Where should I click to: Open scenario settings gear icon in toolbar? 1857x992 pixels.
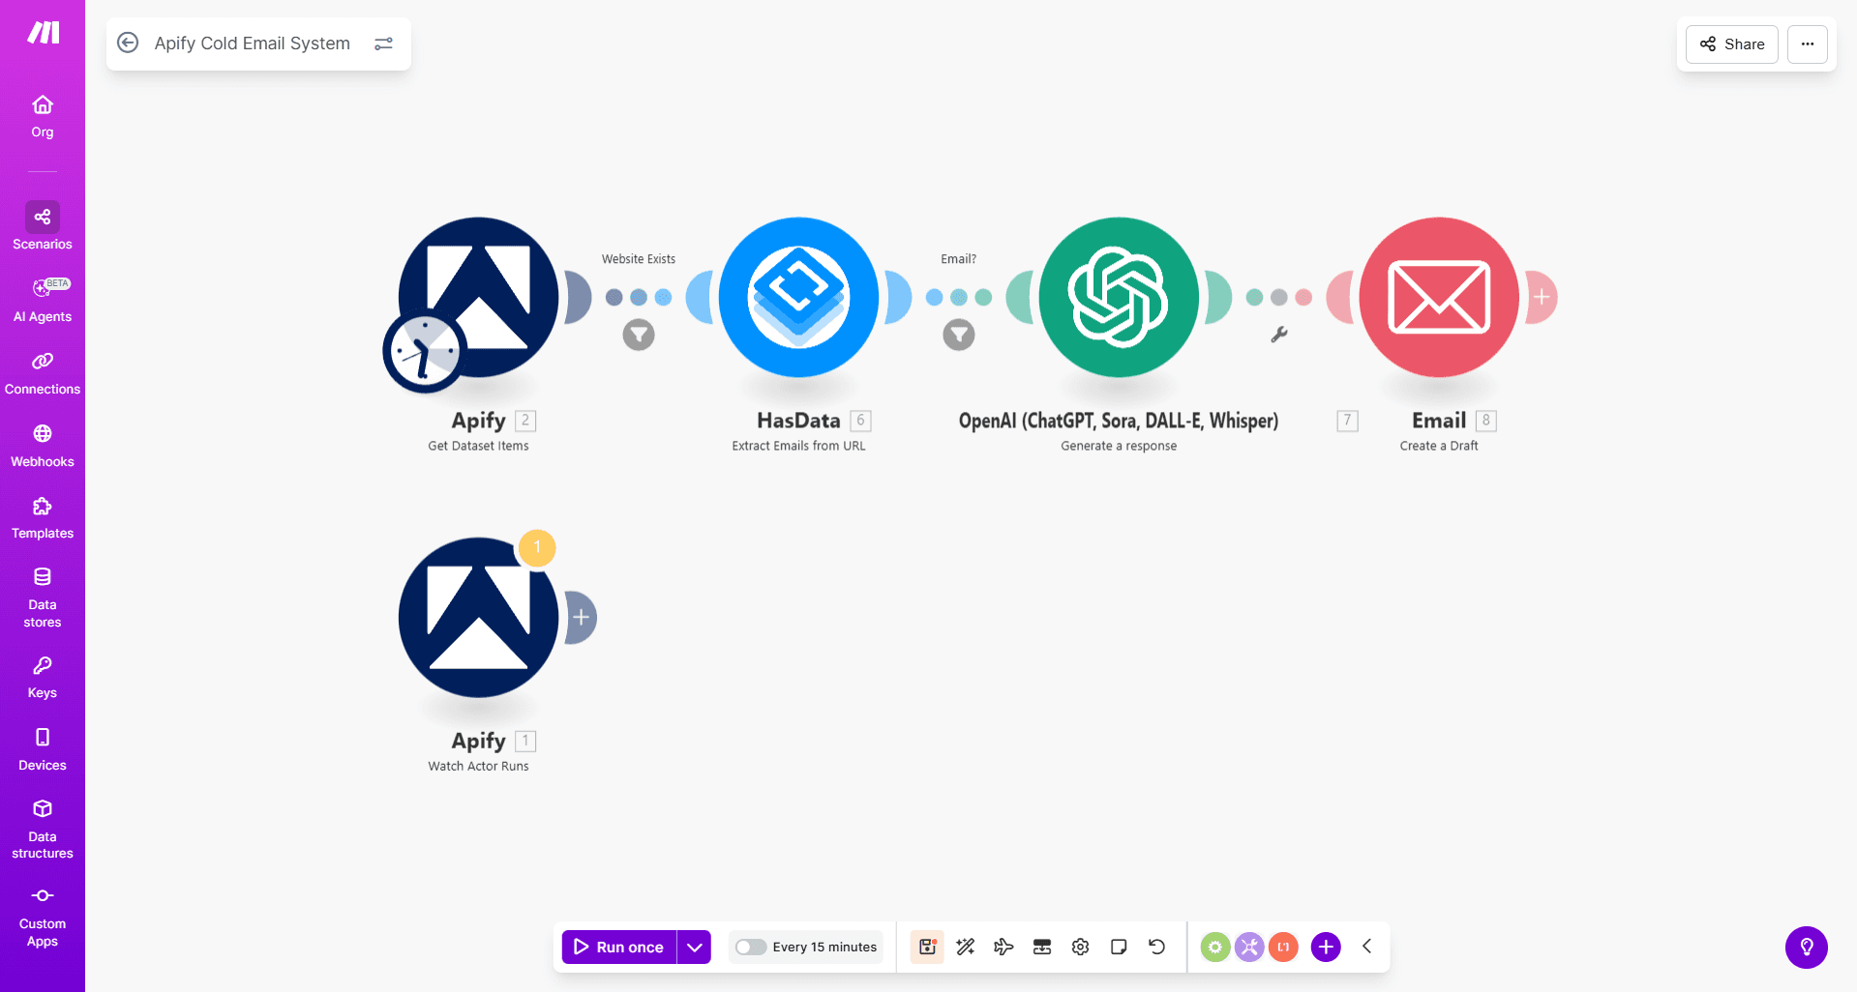pyautogui.click(x=1081, y=948)
